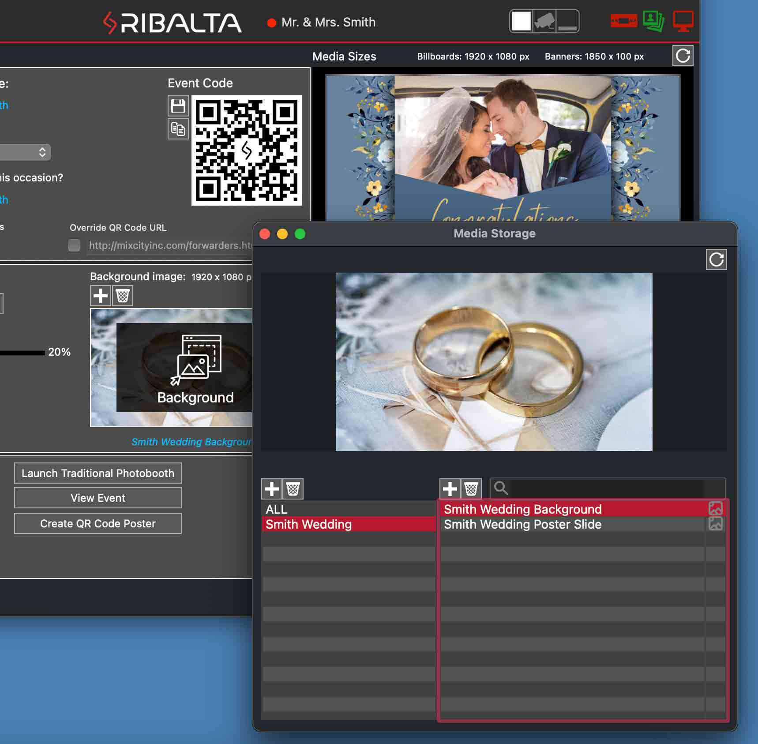Click Launch Traditional Photobooth button

98,473
